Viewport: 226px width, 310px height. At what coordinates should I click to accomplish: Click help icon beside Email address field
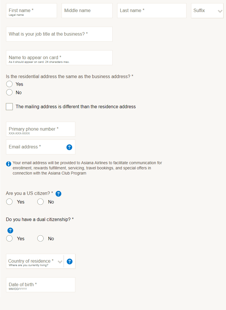[69, 147]
